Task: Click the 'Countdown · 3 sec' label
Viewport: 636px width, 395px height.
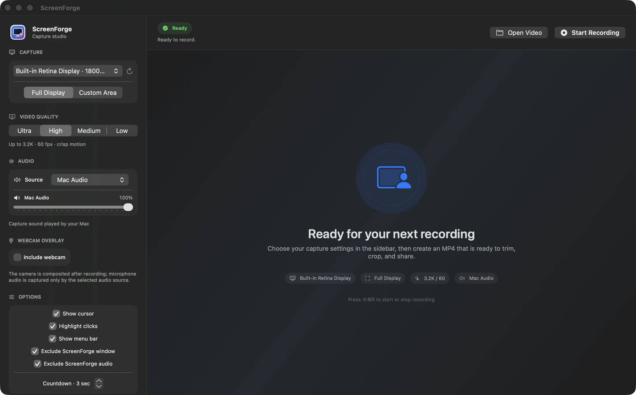Action: [66, 383]
